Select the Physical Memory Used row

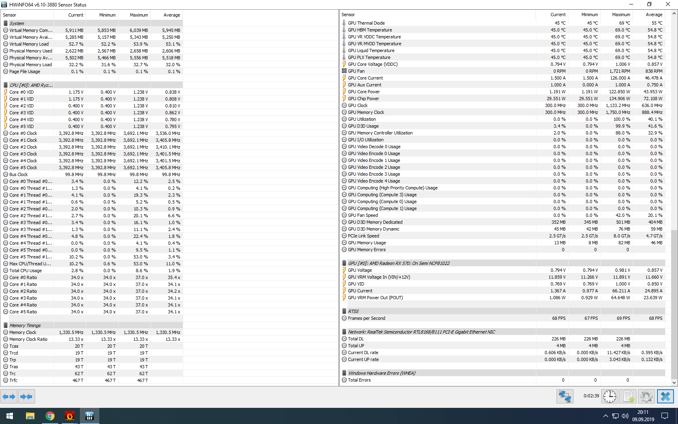pos(92,51)
